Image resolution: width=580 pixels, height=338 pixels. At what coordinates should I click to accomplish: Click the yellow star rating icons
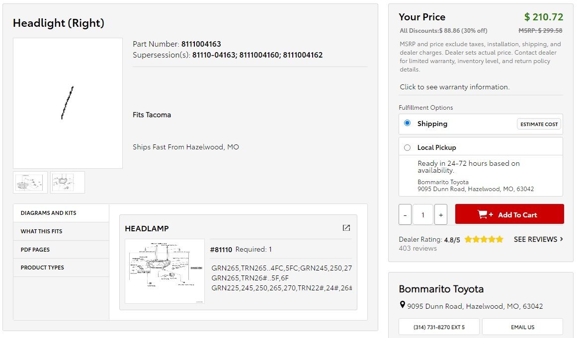coord(484,239)
